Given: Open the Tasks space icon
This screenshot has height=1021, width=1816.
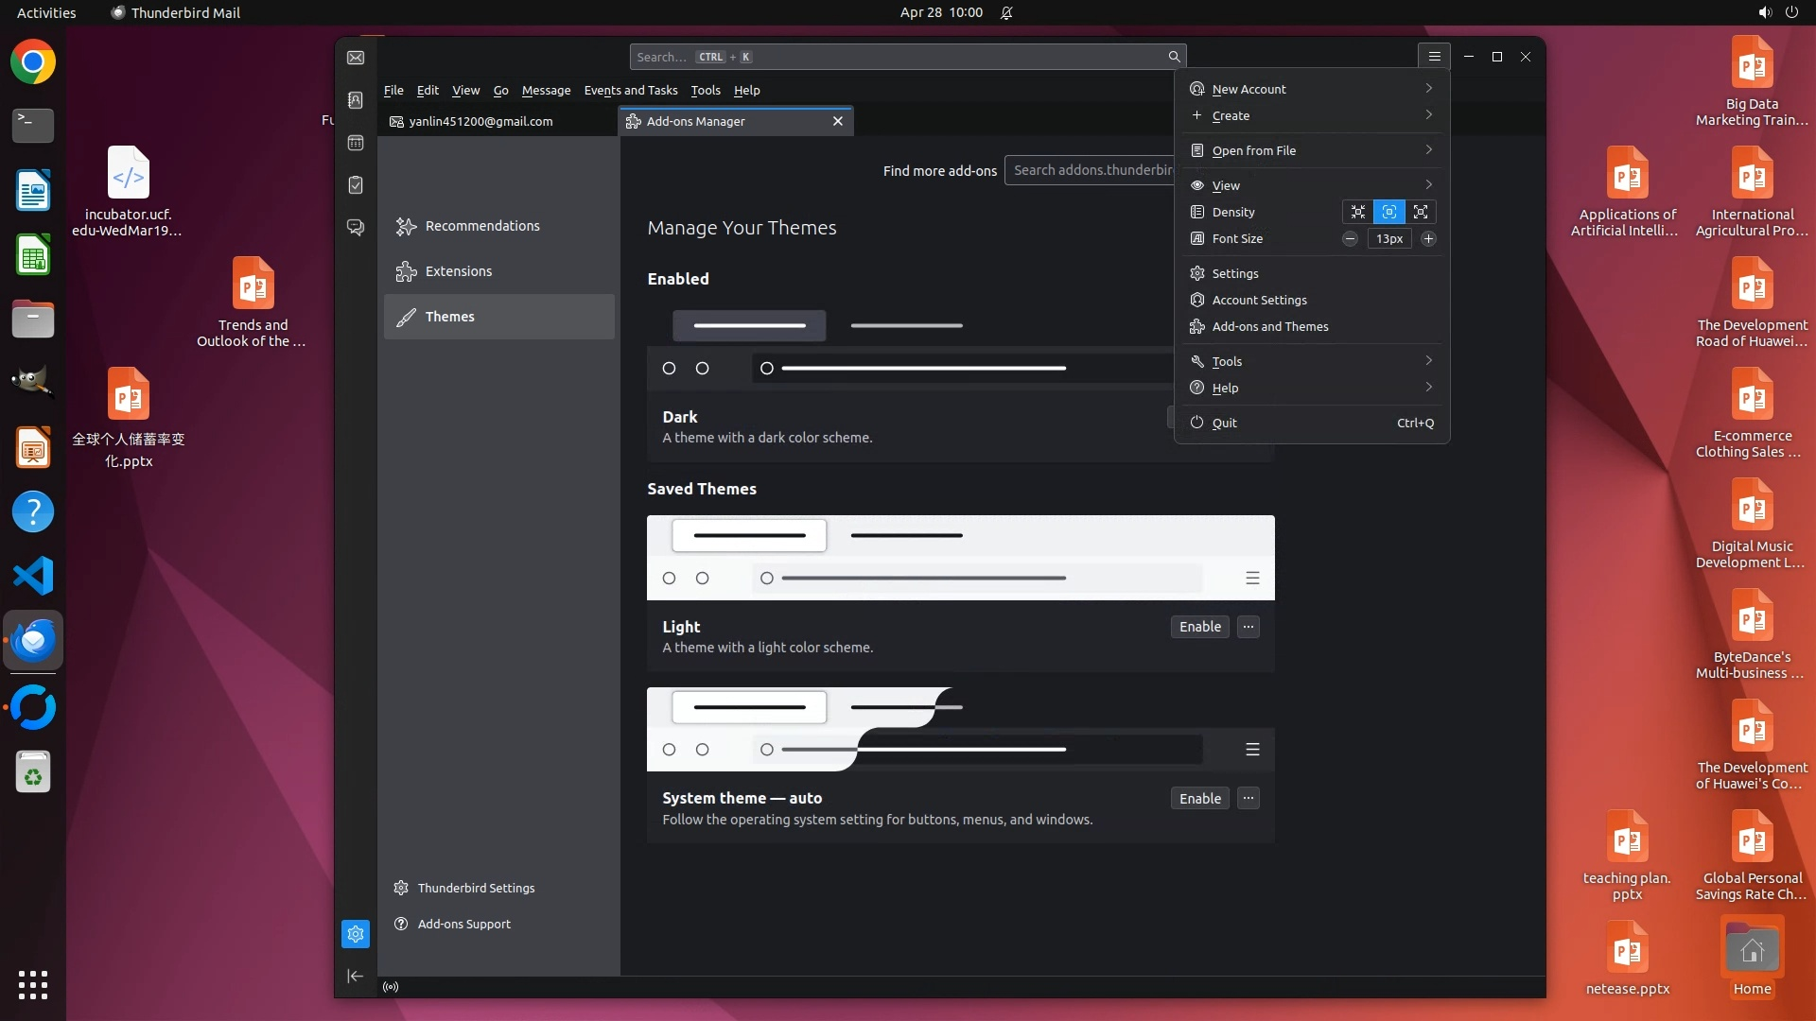Looking at the screenshot, I should click(x=356, y=185).
